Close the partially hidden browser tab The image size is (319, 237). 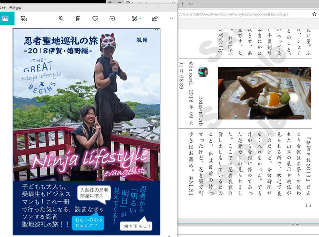[x=173, y=2]
